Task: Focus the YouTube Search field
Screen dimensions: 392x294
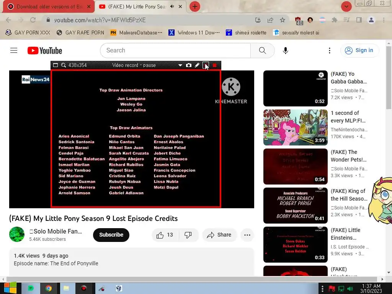Action: pyautogui.click(x=175, y=51)
